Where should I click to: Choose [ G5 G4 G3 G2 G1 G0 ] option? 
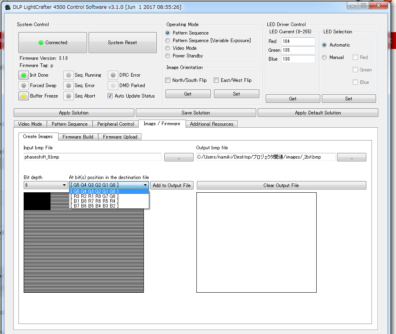[x=109, y=191]
